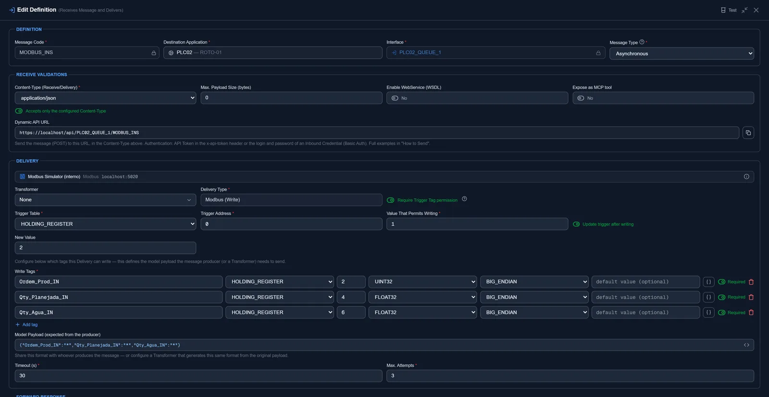769x397 pixels.
Task: Toggle Required for Qty_Planejada_IN tag
Action: (721, 297)
